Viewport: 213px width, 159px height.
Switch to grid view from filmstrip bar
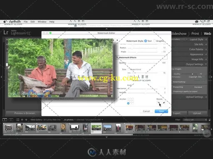tap(18, 120)
